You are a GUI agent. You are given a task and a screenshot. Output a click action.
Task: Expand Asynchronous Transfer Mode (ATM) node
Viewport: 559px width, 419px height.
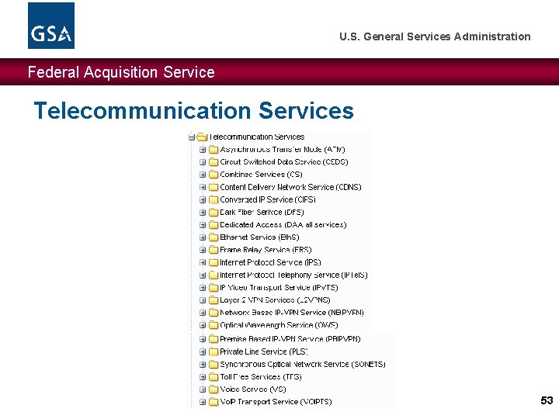point(202,150)
